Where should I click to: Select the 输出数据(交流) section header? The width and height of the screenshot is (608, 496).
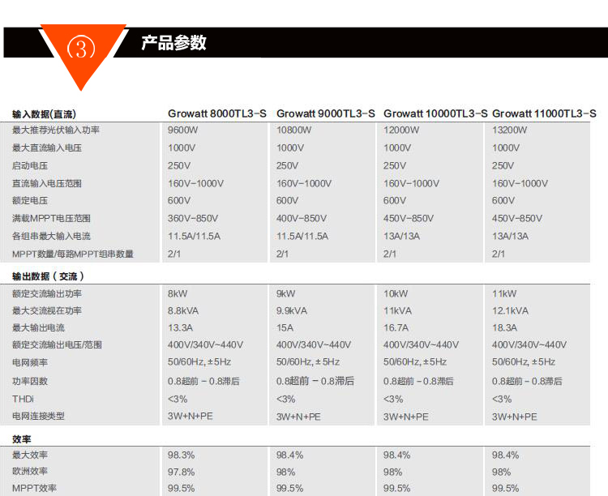point(48,276)
